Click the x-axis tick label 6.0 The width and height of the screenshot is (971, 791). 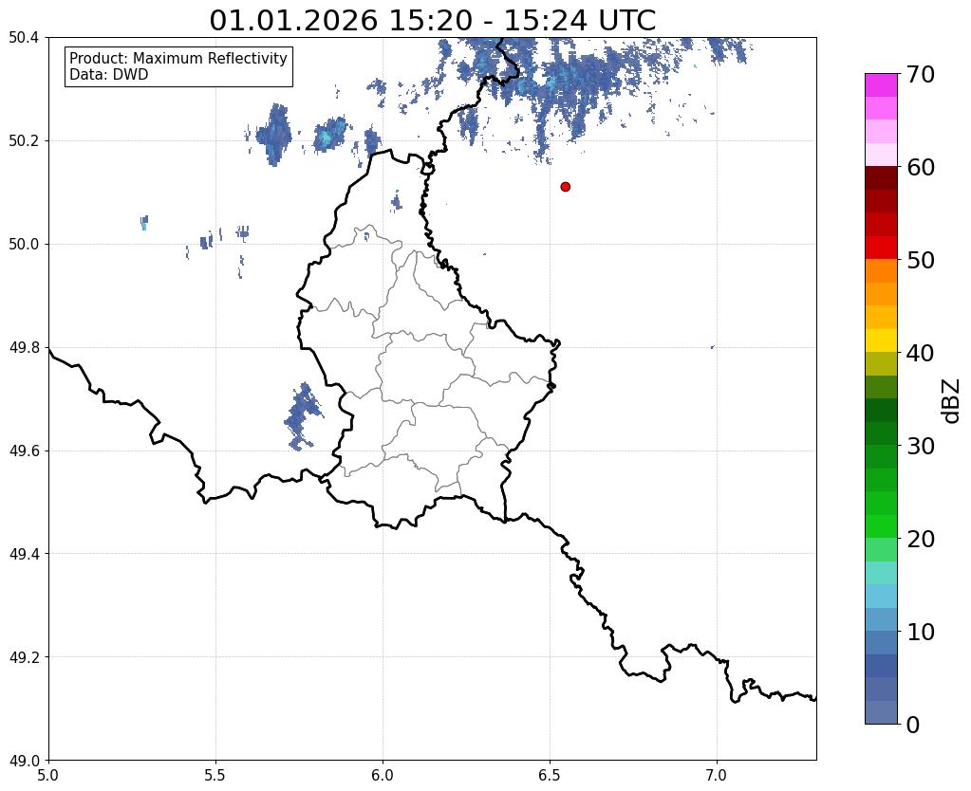[383, 776]
